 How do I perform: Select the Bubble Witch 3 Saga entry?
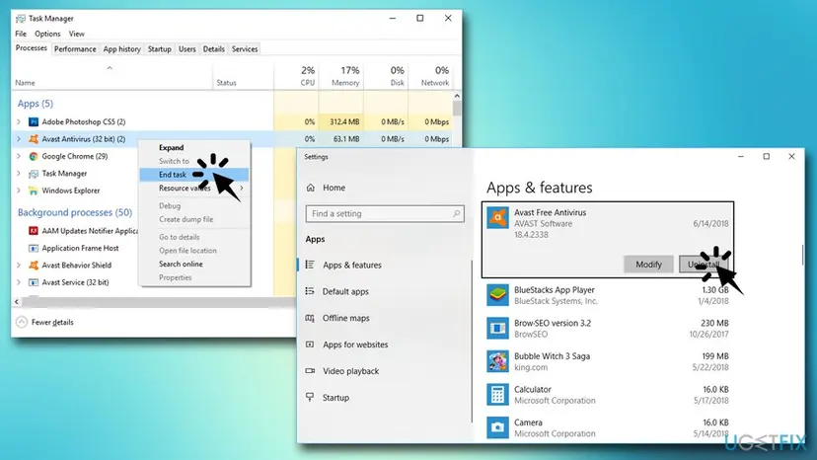pos(608,361)
